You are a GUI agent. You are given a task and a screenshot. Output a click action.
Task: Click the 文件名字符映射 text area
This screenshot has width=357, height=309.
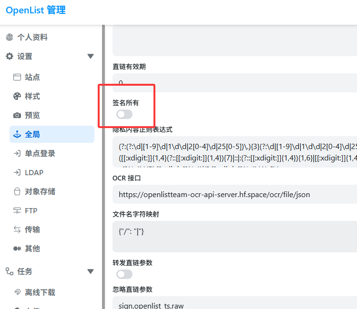pos(235,237)
